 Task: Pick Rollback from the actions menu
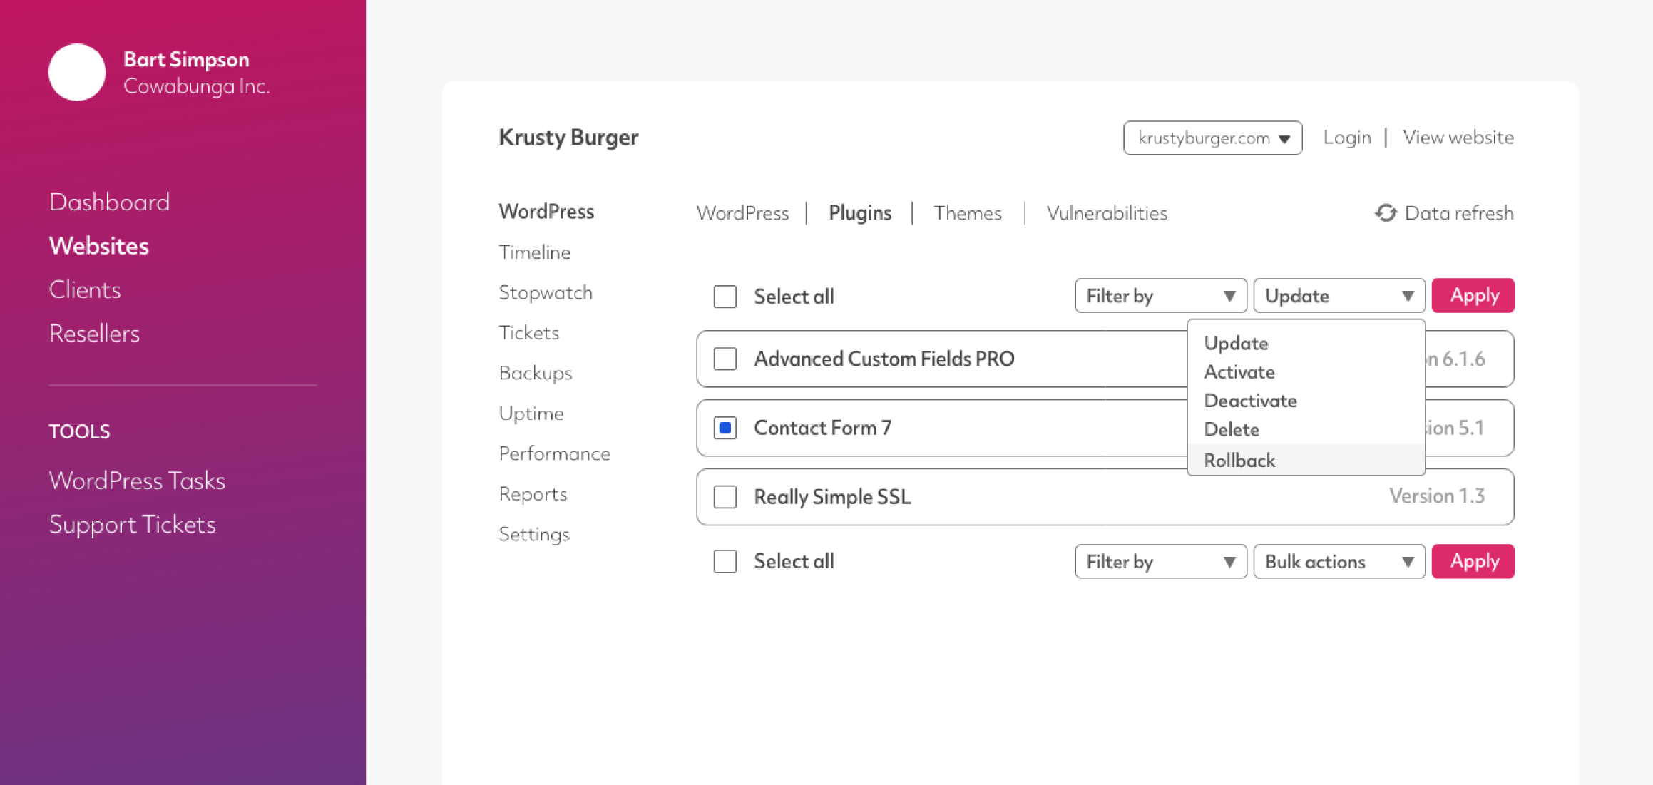1306,460
